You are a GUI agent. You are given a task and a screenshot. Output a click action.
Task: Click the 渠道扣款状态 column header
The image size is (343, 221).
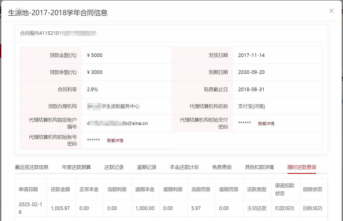pos(284,189)
